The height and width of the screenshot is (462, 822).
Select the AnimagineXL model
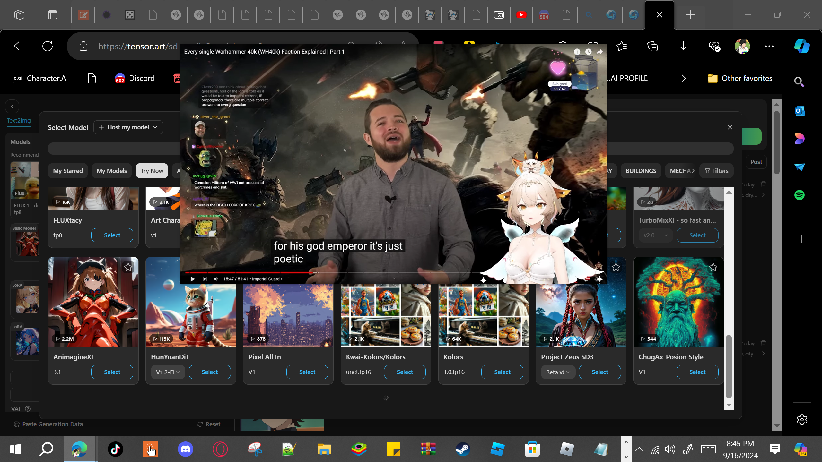point(112,372)
